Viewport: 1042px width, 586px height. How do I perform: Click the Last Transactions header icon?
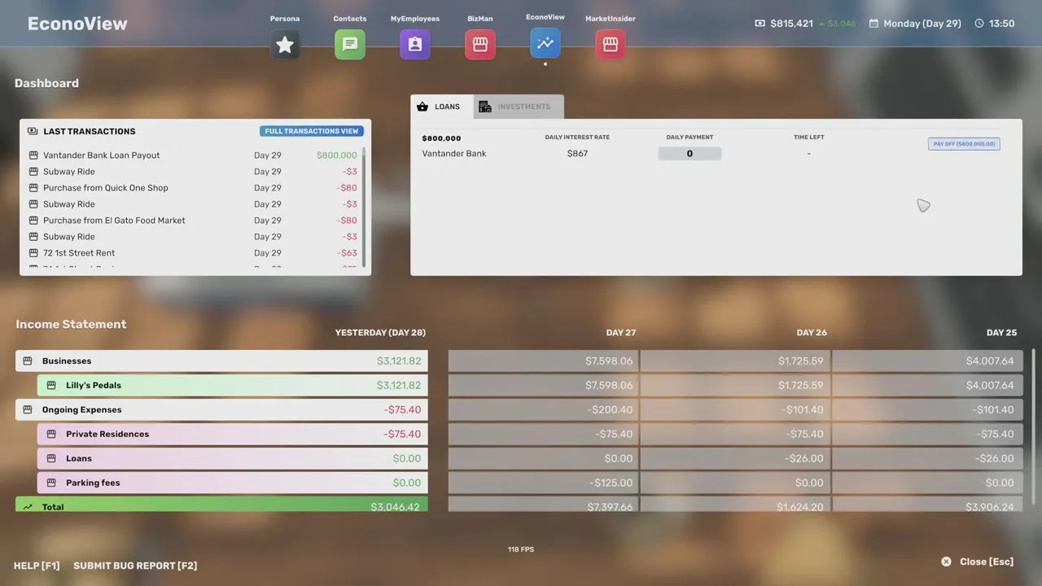tap(33, 131)
